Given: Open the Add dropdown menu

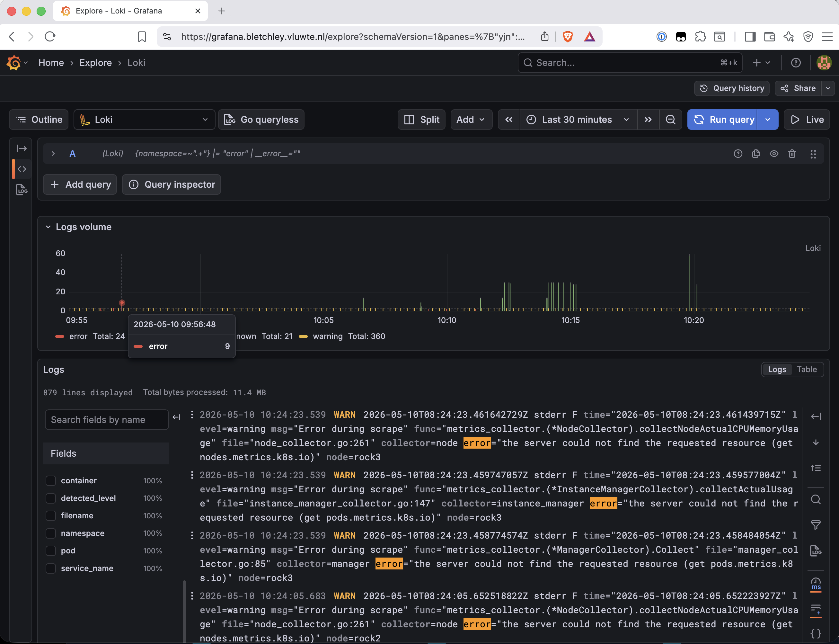Looking at the screenshot, I should pyautogui.click(x=471, y=120).
